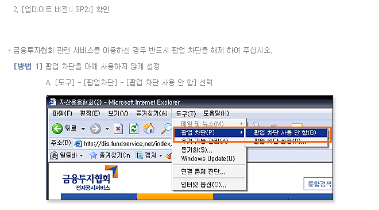Click the 캡쳐 capture icon
379x210 pixels.
tap(139, 155)
